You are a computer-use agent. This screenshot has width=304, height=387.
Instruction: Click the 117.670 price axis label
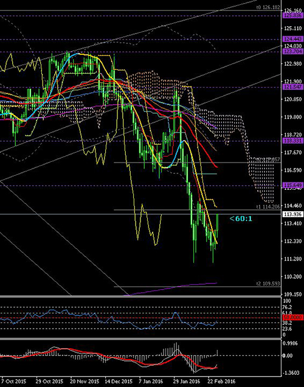pyautogui.click(x=293, y=153)
